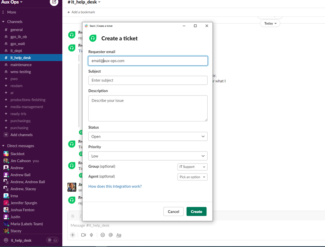This screenshot has width=325, height=247.
Task: Open the gps_ib_ob private channel
Action: (19, 37)
